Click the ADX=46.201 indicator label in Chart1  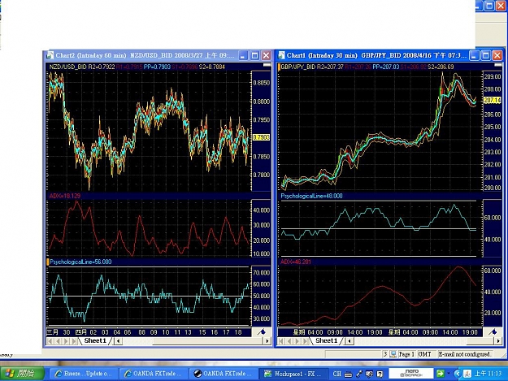coord(296,262)
